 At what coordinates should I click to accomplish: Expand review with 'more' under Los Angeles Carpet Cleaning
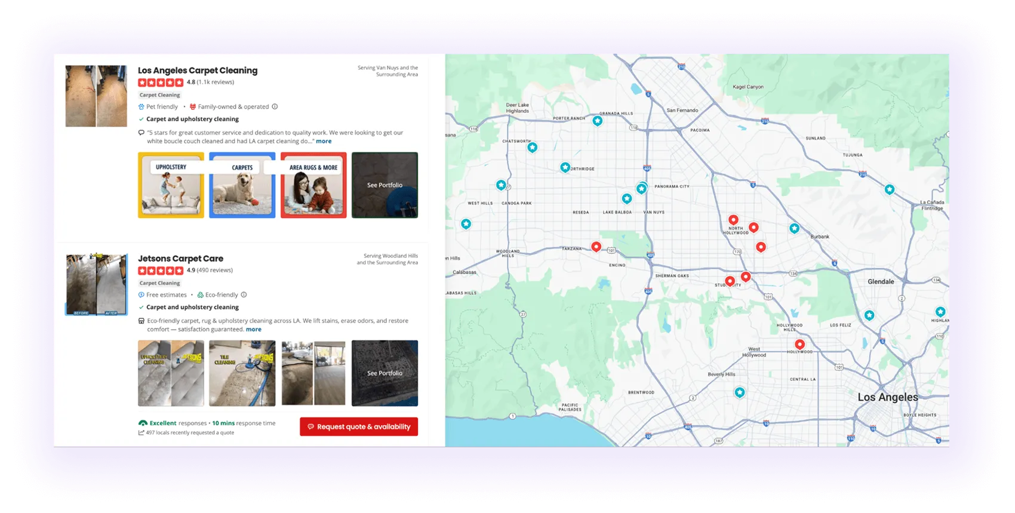click(x=324, y=142)
